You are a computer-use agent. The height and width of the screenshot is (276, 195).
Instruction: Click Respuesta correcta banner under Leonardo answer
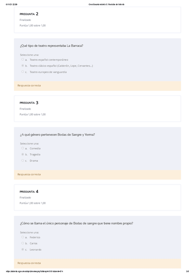pos(29,263)
